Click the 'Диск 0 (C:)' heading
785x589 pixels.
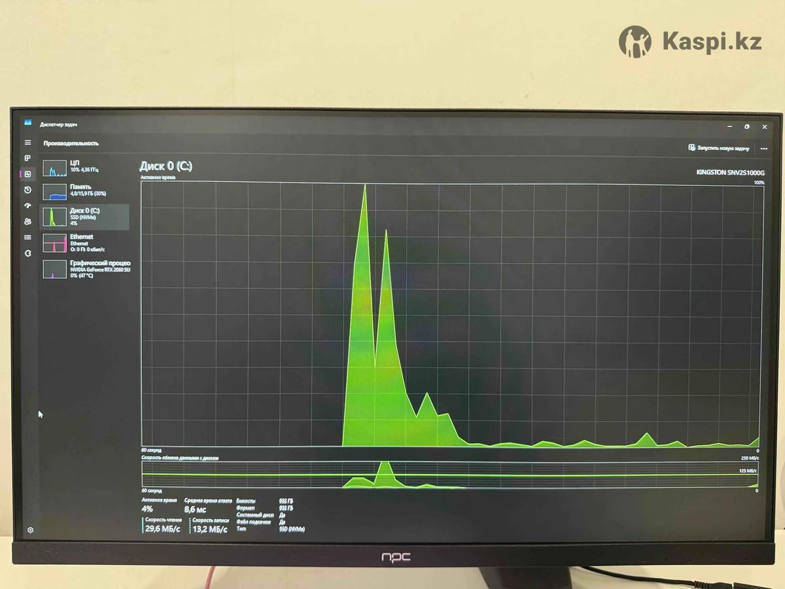166,166
